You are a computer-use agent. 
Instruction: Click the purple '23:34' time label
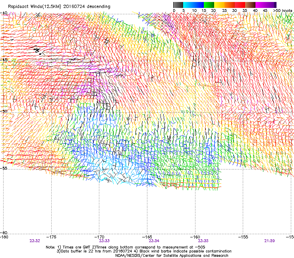pyautogui.click(x=154, y=241)
